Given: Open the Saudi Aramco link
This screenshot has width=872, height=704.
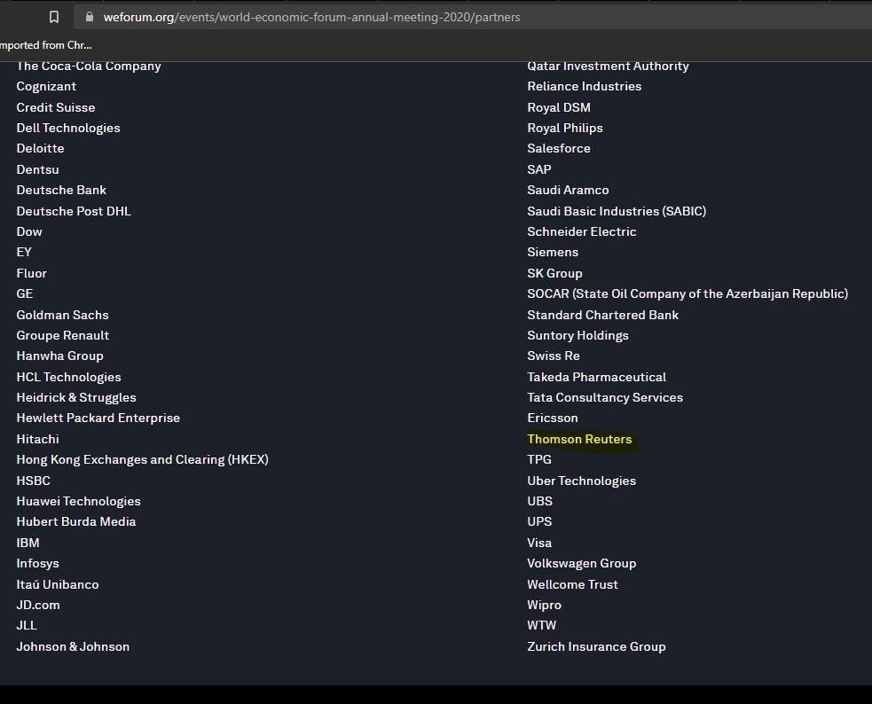Looking at the screenshot, I should point(568,190).
